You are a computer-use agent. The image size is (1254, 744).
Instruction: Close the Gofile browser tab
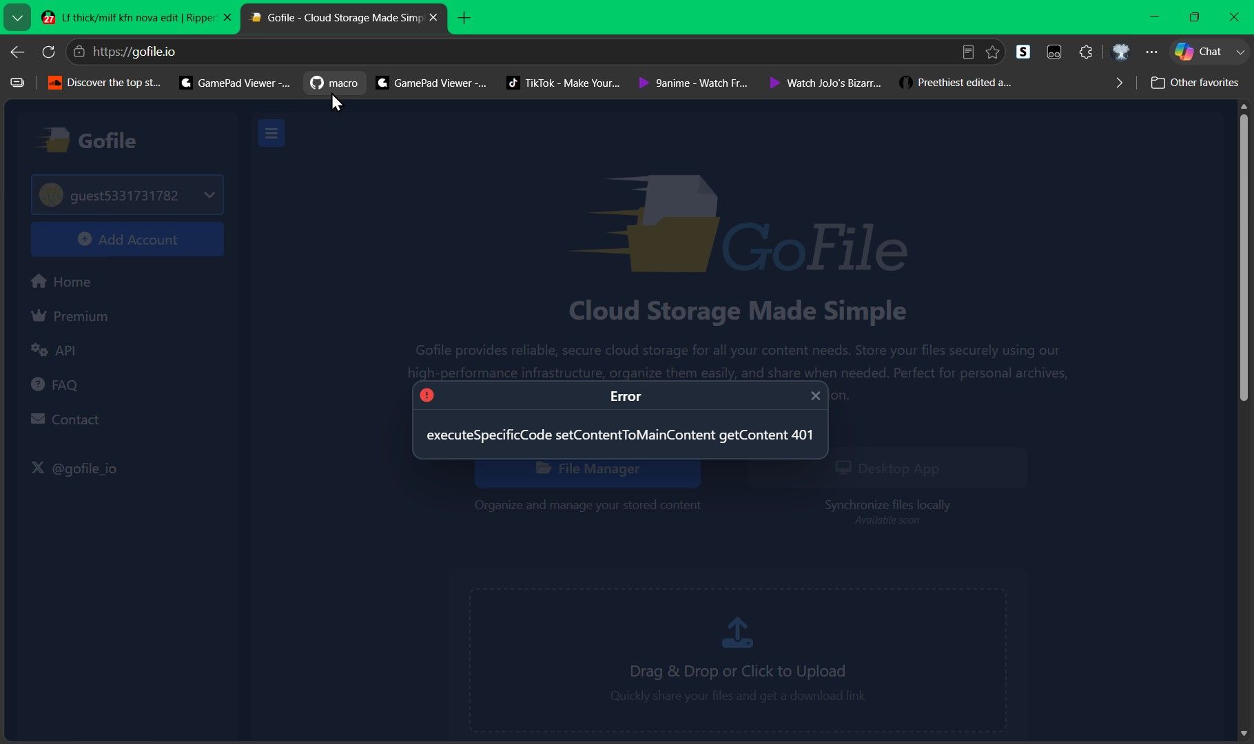pos(433,17)
